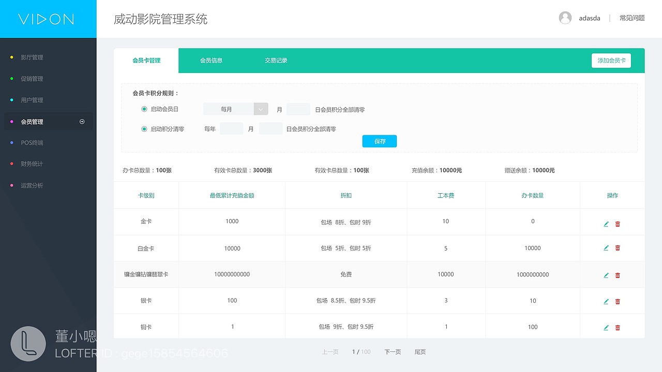Edit the 镶金镶钻镶翡翠卡 row
Viewport: 662px width, 372px height.
point(606,275)
